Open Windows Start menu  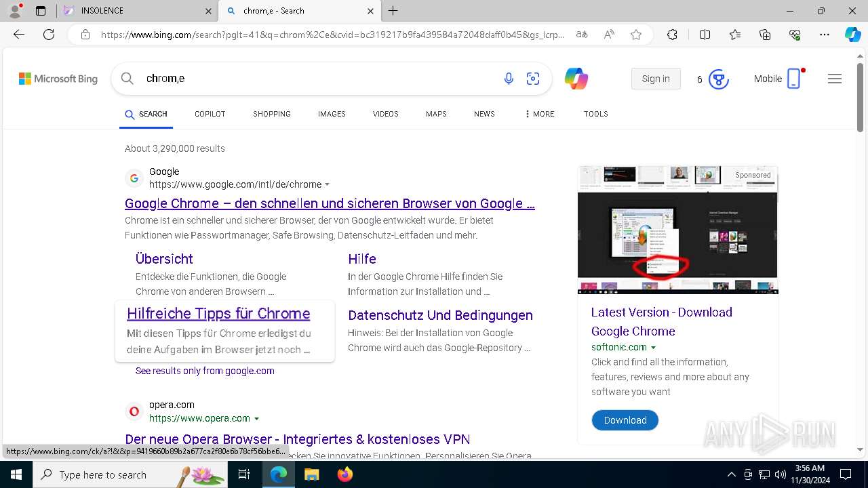(x=16, y=474)
